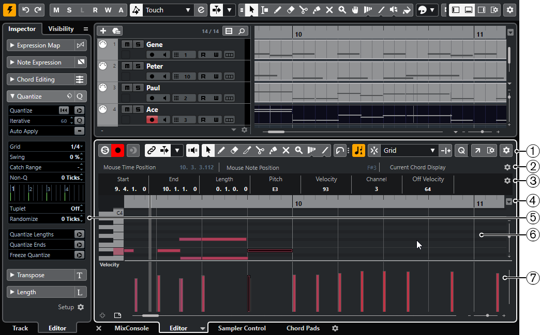
Task: Click the project horizontal zoom slider
Action: (482, 132)
